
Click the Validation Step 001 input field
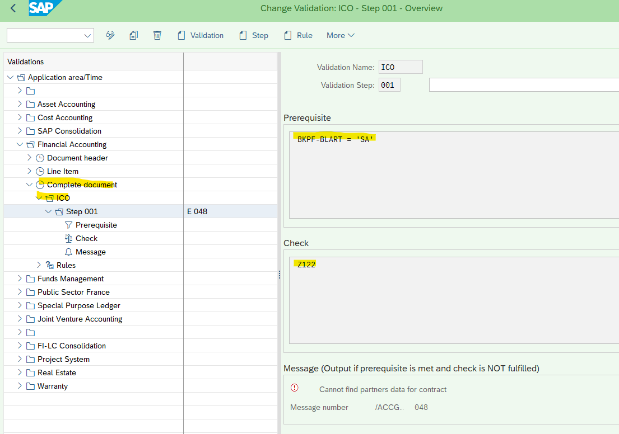click(x=389, y=84)
